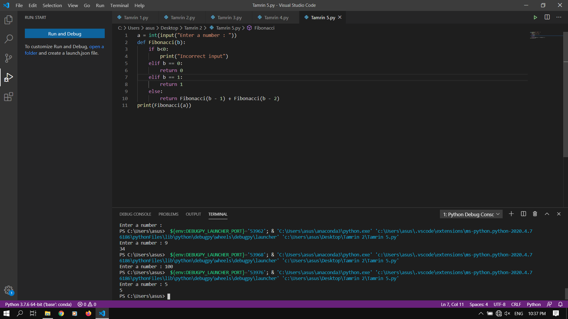Screen dimensions: 568x319
Task: Click the Run and Debug button
Action: click(65, 34)
